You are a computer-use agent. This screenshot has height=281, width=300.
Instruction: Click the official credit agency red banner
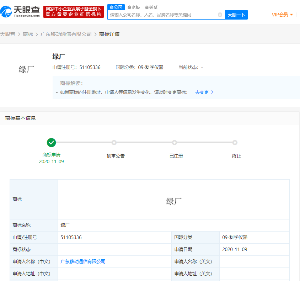pos(74,12)
